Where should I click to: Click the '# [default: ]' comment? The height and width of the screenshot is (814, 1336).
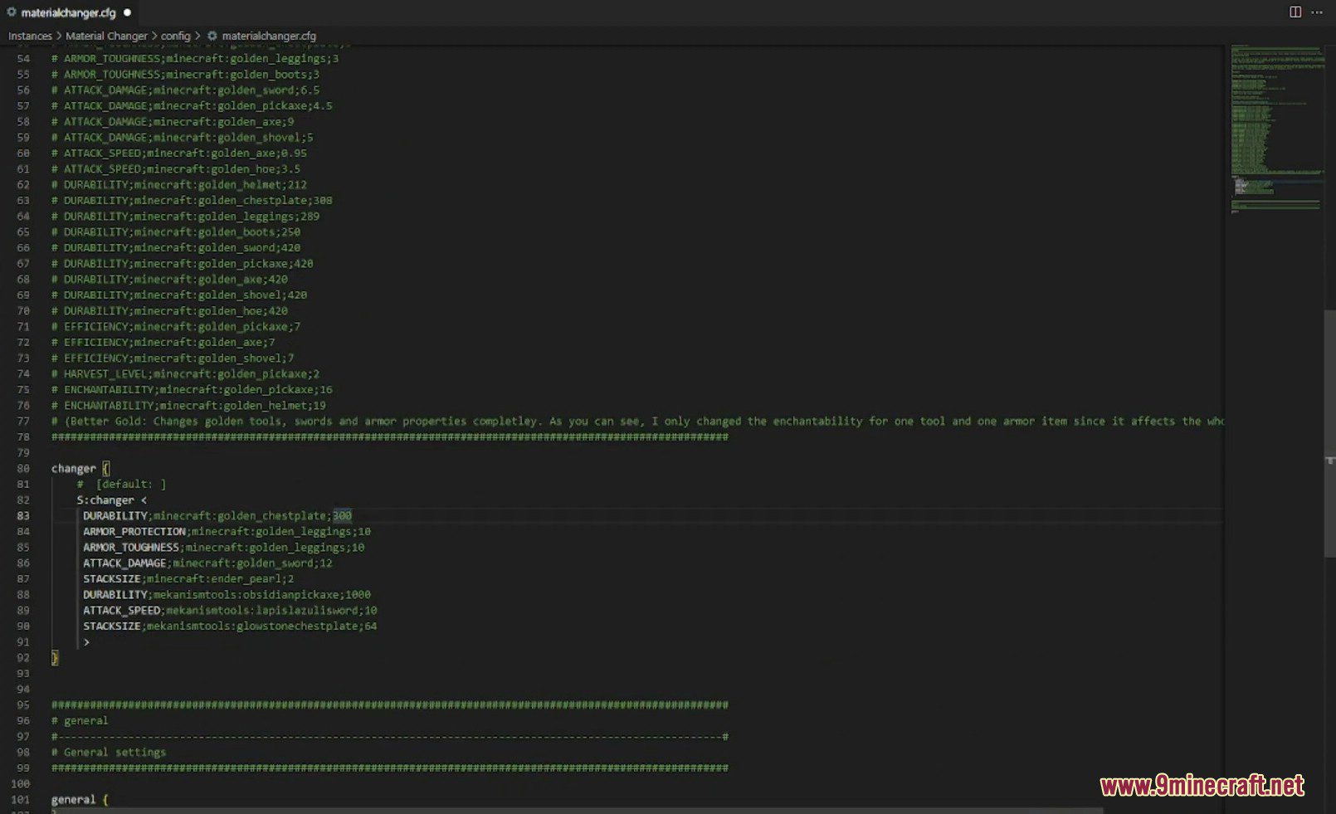pos(121,484)
